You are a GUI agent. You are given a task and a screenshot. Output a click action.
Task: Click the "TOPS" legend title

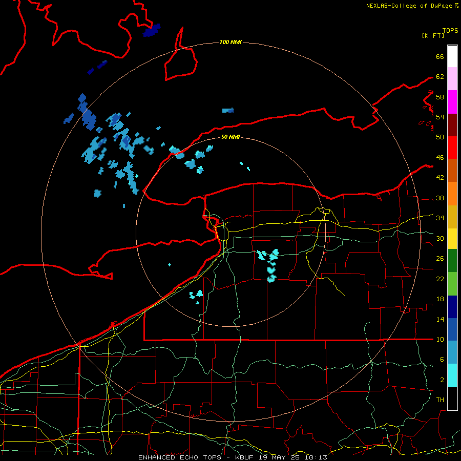coord(450,31)
